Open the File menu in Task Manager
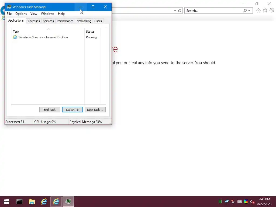This screenshot has width=276, height=207. pos(9,14)
